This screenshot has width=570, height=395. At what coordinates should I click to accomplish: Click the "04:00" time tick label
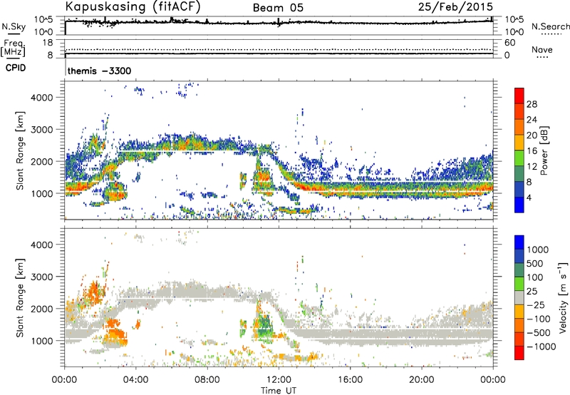pyautogui.click(x=135, y=380)
